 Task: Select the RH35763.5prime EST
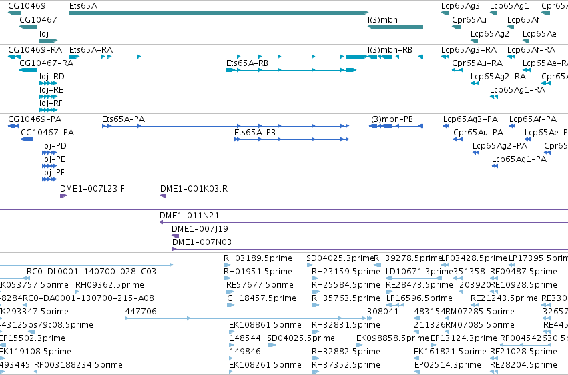point(316,305)
